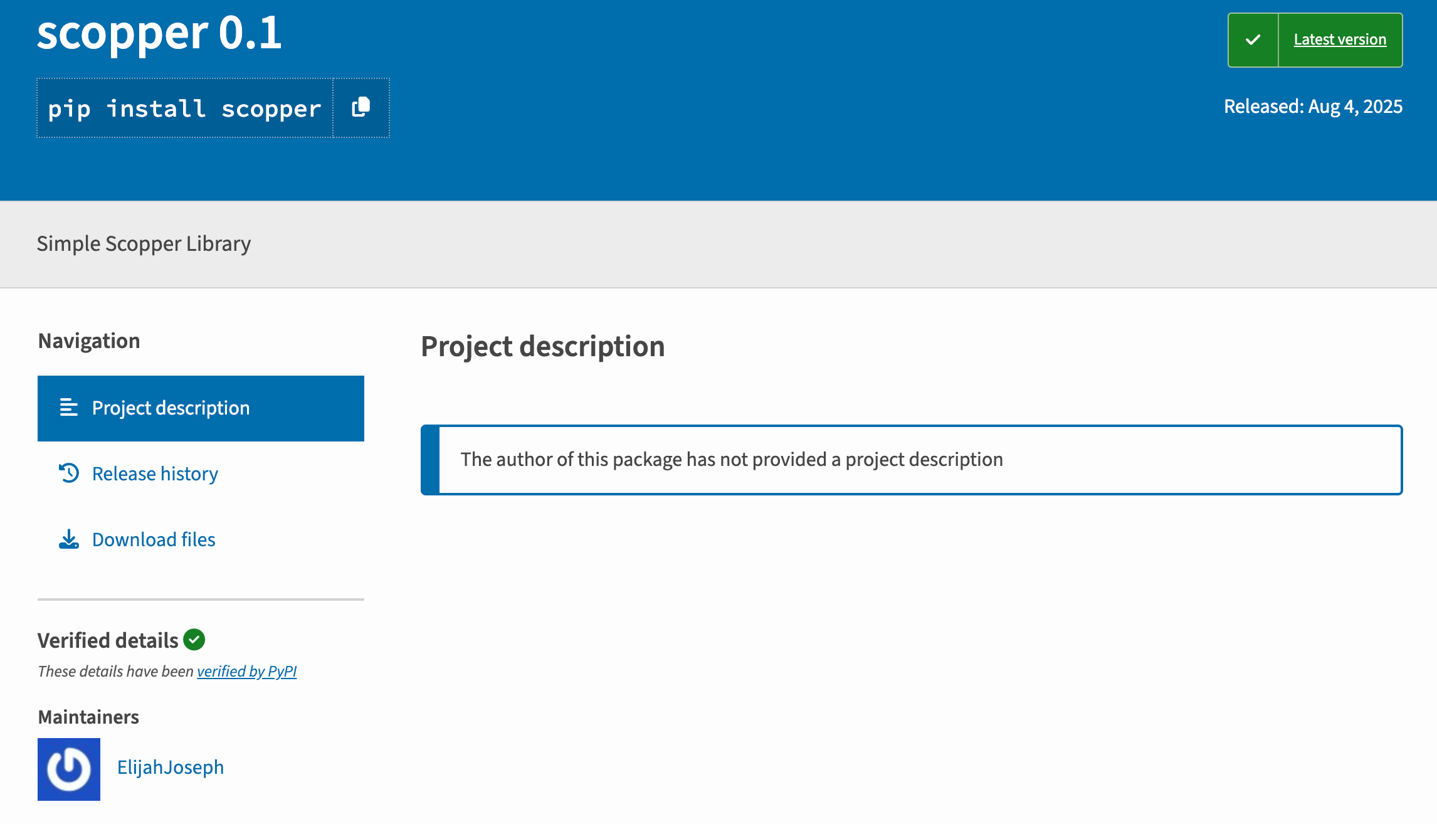Click the Simple Scopper Library summary text
1437x824 pixels.
click(x=144, y=243)
